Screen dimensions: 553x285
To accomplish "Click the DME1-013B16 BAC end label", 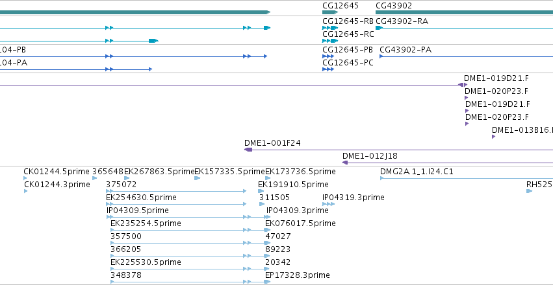I will 522,130.
